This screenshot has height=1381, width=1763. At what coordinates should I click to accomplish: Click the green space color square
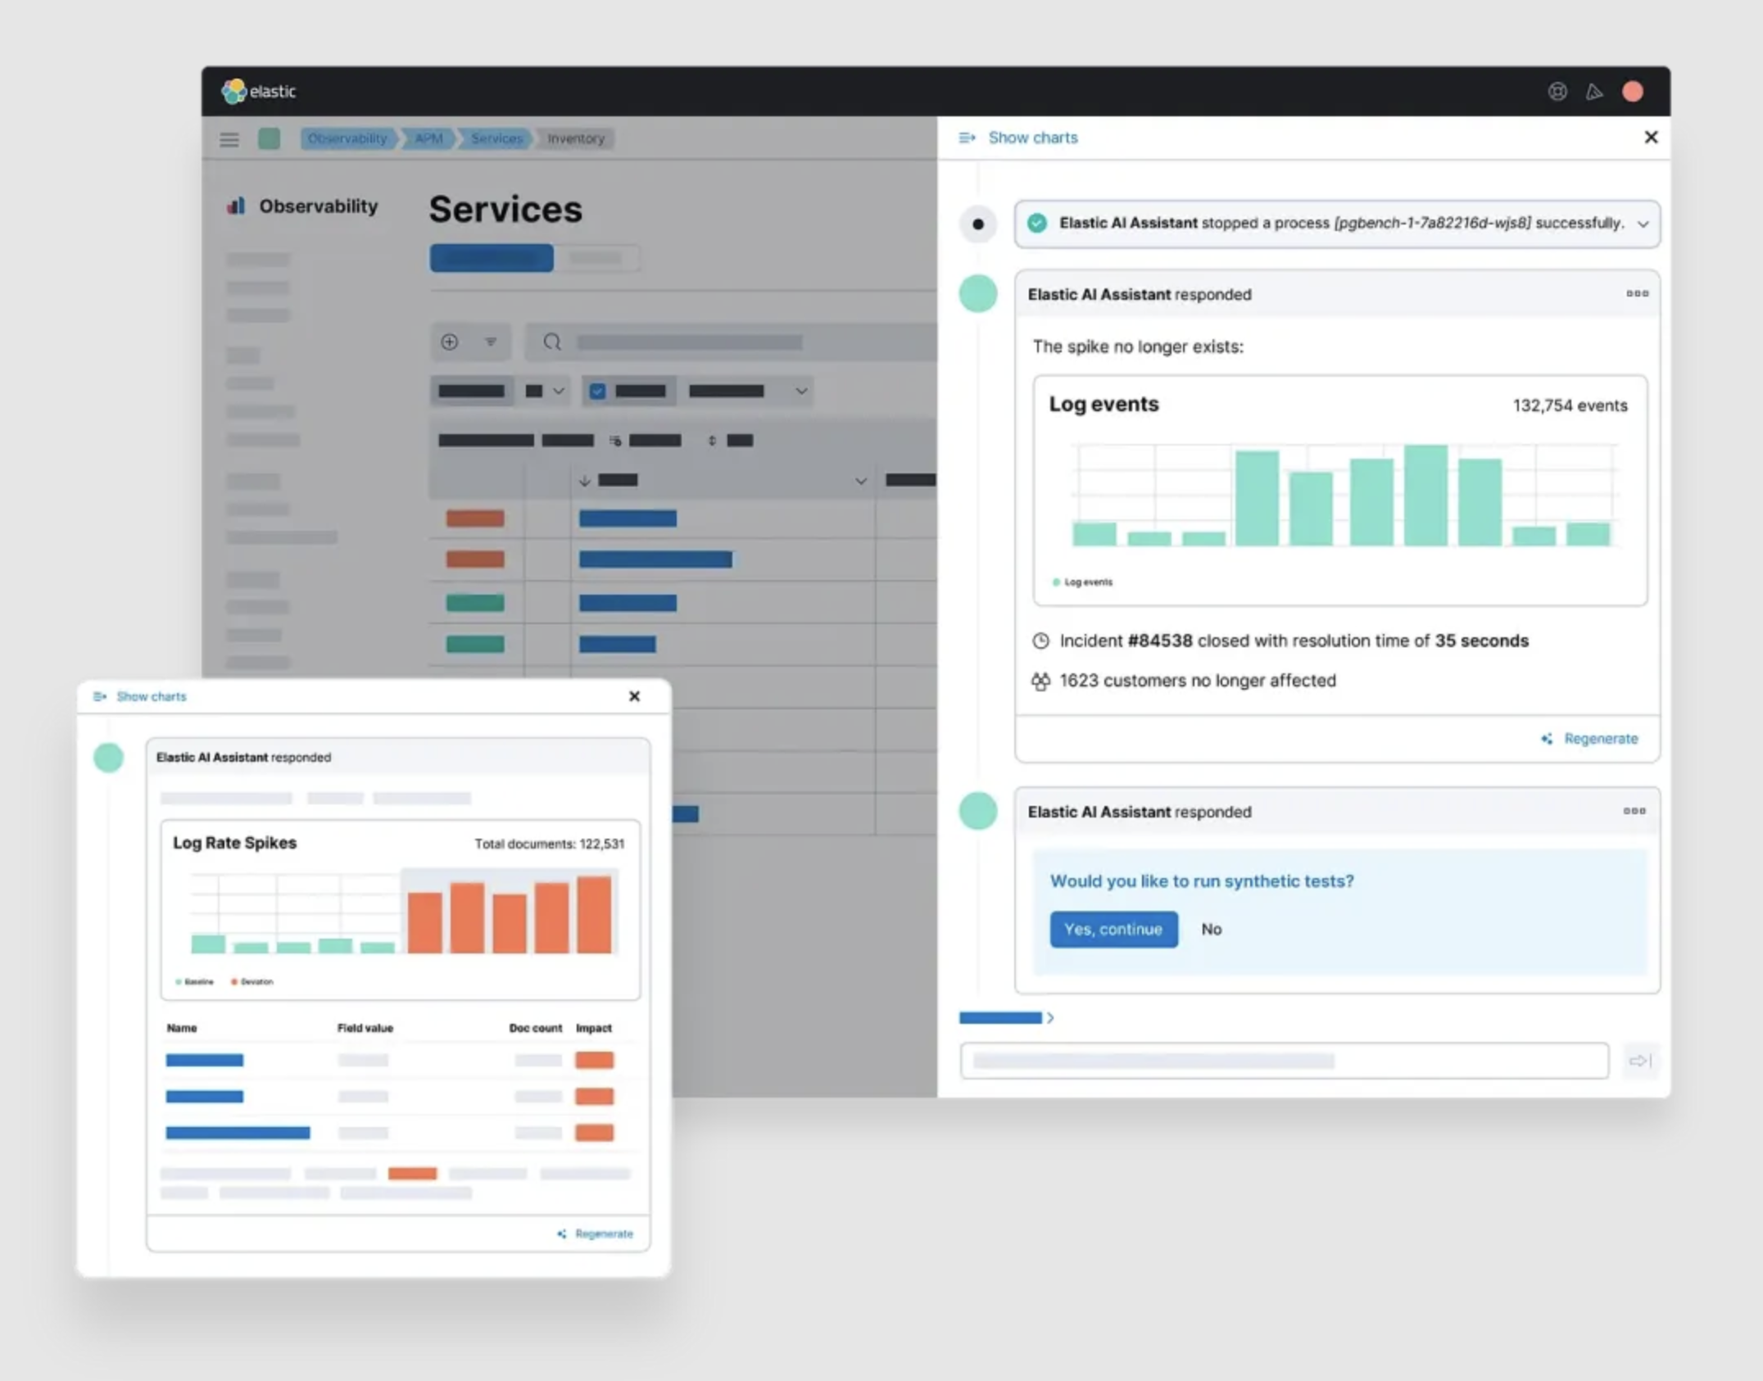point(269,138)
